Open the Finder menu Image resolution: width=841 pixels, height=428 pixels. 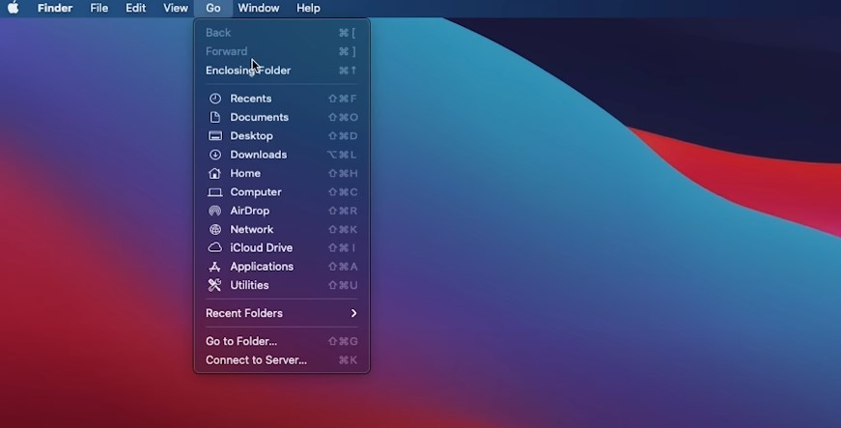[x=55, y=8]
